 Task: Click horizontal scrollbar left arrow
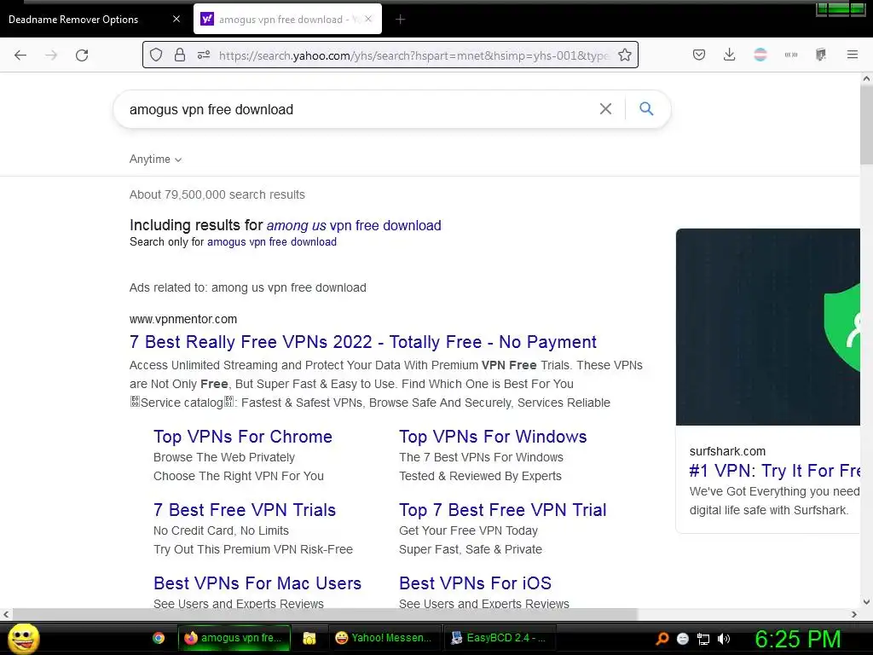[6, 614]
